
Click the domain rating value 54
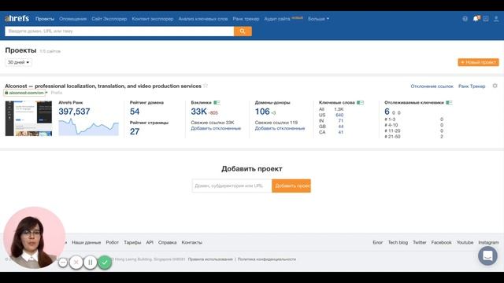coord(135,112)
